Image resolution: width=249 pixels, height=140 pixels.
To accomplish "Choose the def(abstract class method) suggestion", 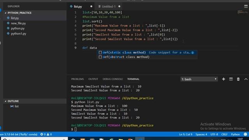I will (x=147, y=57).
